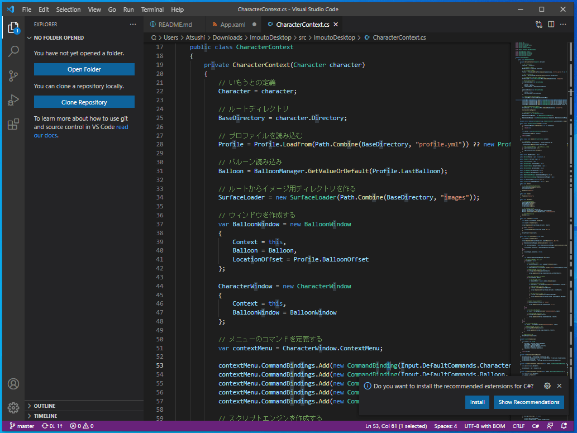Click the Spaces: 4 indentation status
Image resolution: width=577 pixels, height=433 pixels.
click(x=445, y=426)
